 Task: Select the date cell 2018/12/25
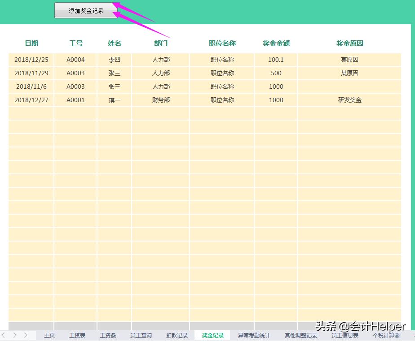coord(31,60)
